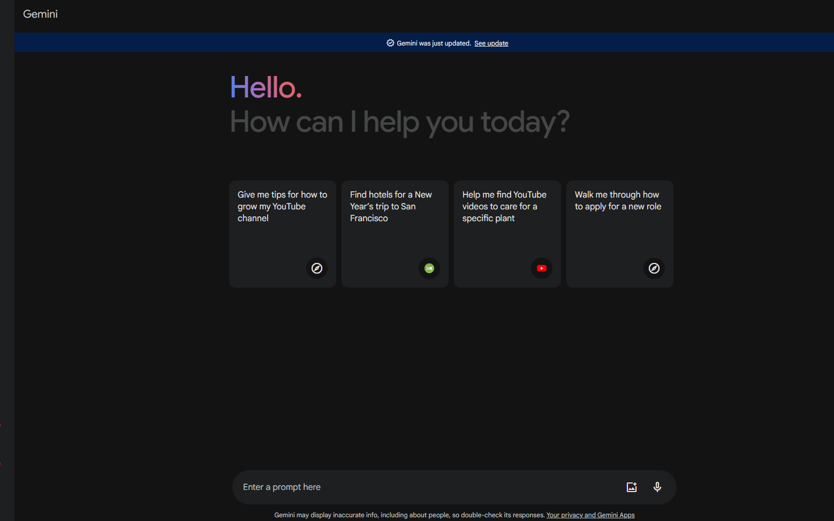Click the update badge icon in the banner
The width and height of the screenshot is (834, 521).
tap(390, 43)
